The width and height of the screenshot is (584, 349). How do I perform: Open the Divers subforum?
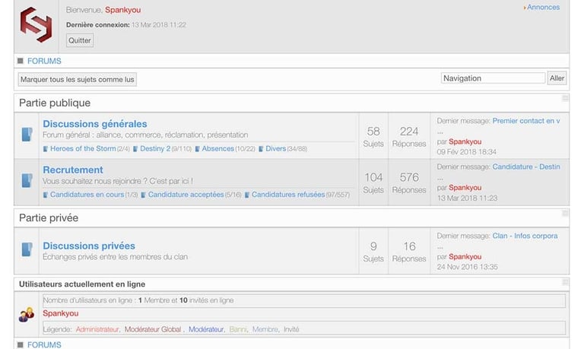[x=275, y=148]
